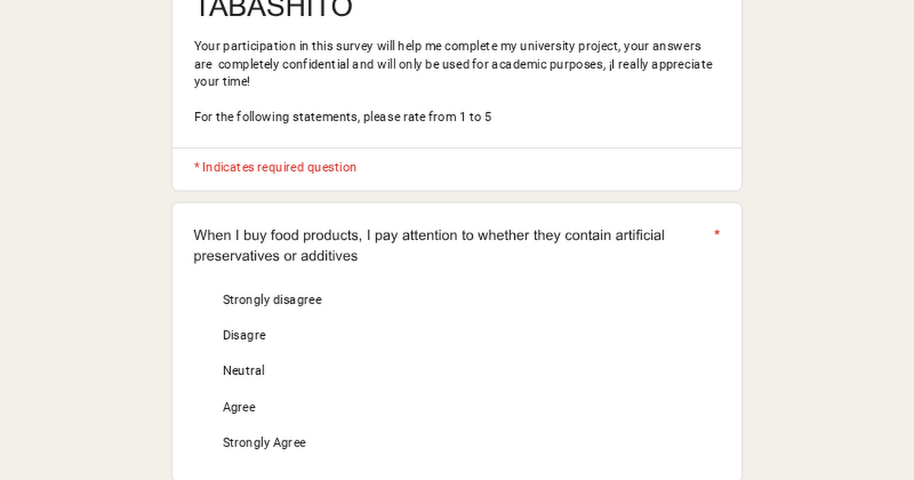Image resolution: width=914 pixels, height=480 pixels.
Task: Select the "Agree" option
Action: click(x=239, y=408)
